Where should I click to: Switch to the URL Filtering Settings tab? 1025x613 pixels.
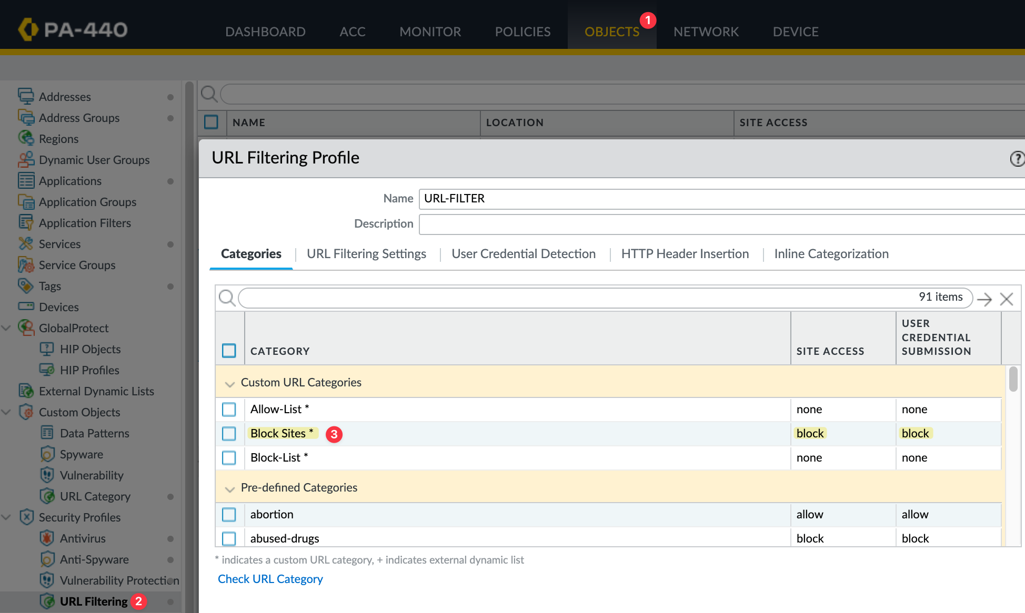click(366, 254)
